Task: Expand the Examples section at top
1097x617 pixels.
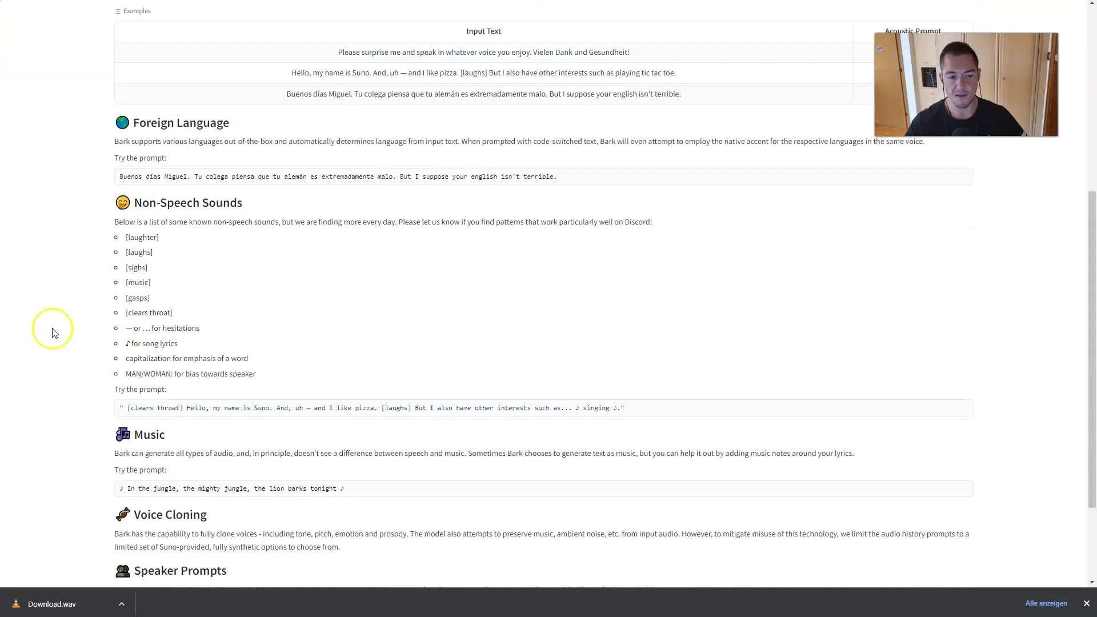Action: [x=133, y=10]
